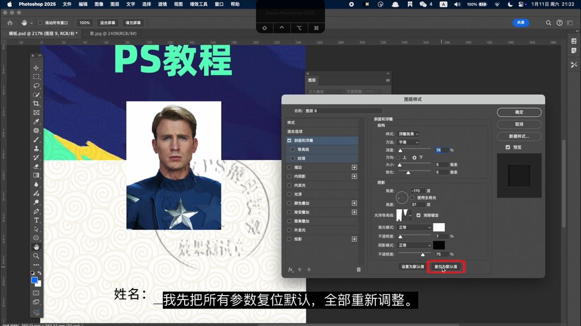
Task: Click the 取消 button
Action: (519, 124)
